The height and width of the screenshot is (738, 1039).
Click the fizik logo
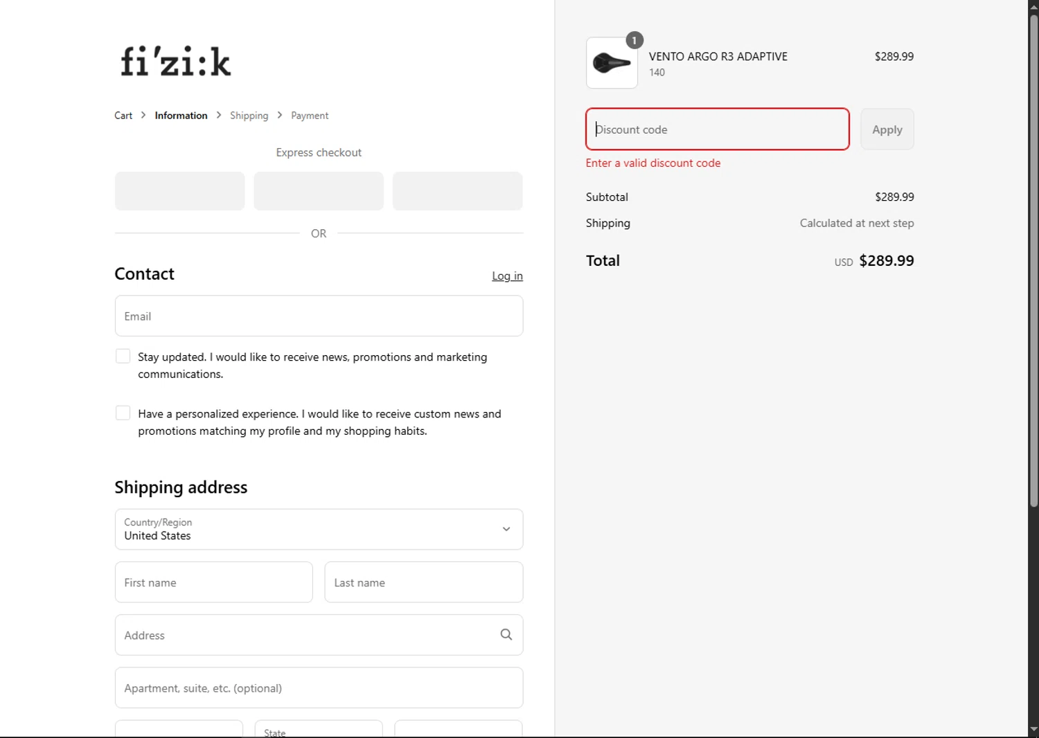175,61
